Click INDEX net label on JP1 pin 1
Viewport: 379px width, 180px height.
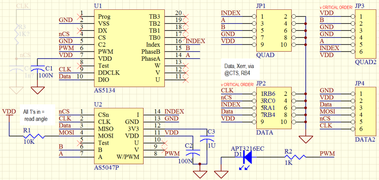pos(231,13)
